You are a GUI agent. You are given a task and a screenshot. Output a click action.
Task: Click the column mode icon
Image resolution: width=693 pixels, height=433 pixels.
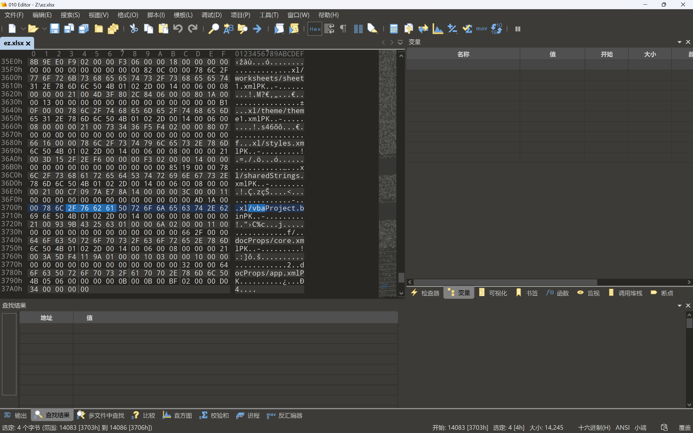tap(358, 29)
